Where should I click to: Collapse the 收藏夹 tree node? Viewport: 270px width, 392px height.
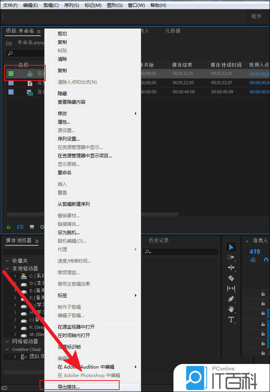[x=7, y=261]
